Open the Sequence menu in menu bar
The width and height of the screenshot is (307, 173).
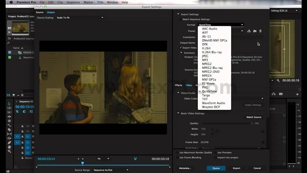73,2
